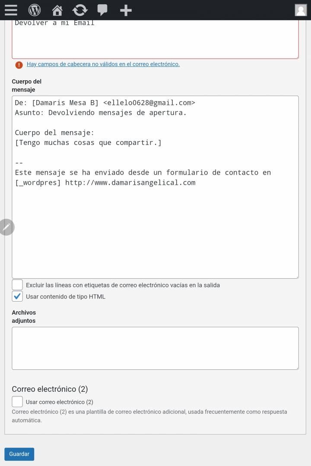Screen dimensions: 311x466
Task: Click the floating pencil edit icon
Action: tap(6, 227)
